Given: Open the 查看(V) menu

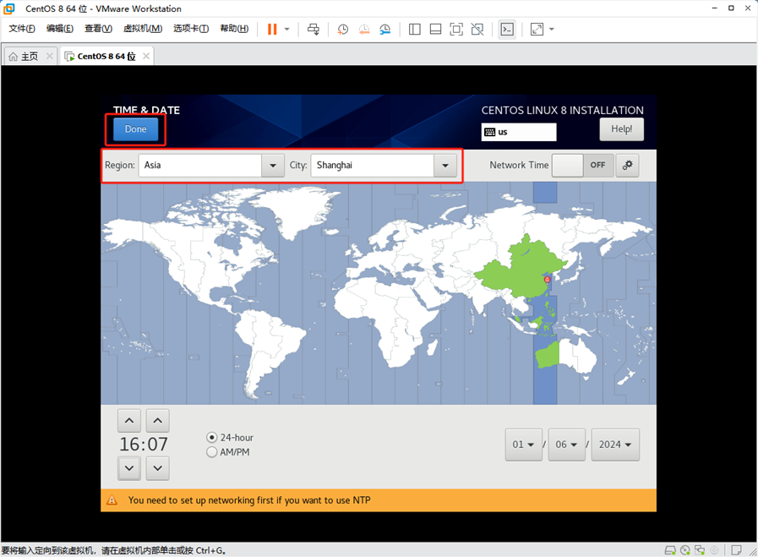Looking at the screenshot, I should point(98,29).
